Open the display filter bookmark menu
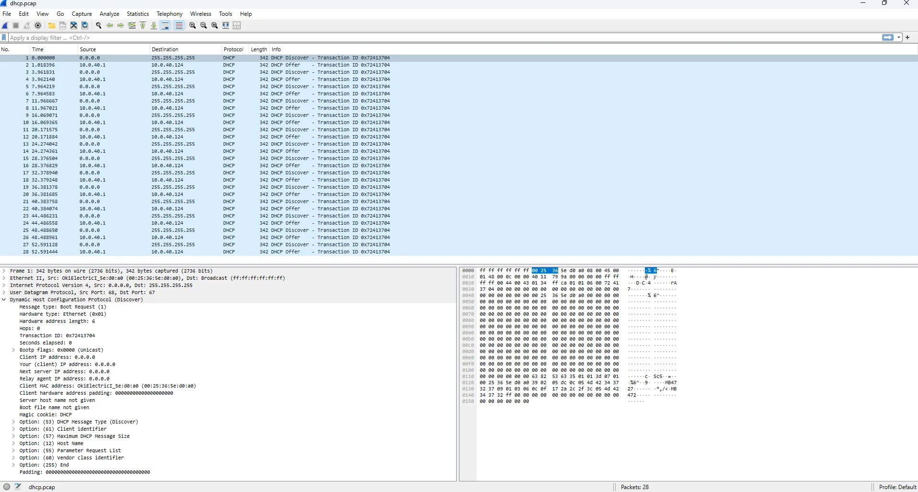 [x=4, y=37]
